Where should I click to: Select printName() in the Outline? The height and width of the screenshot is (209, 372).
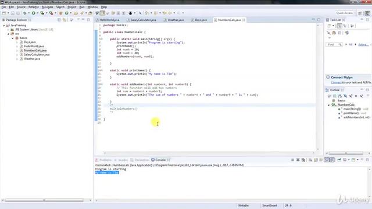pyautogui.click(x=351, y=113)
